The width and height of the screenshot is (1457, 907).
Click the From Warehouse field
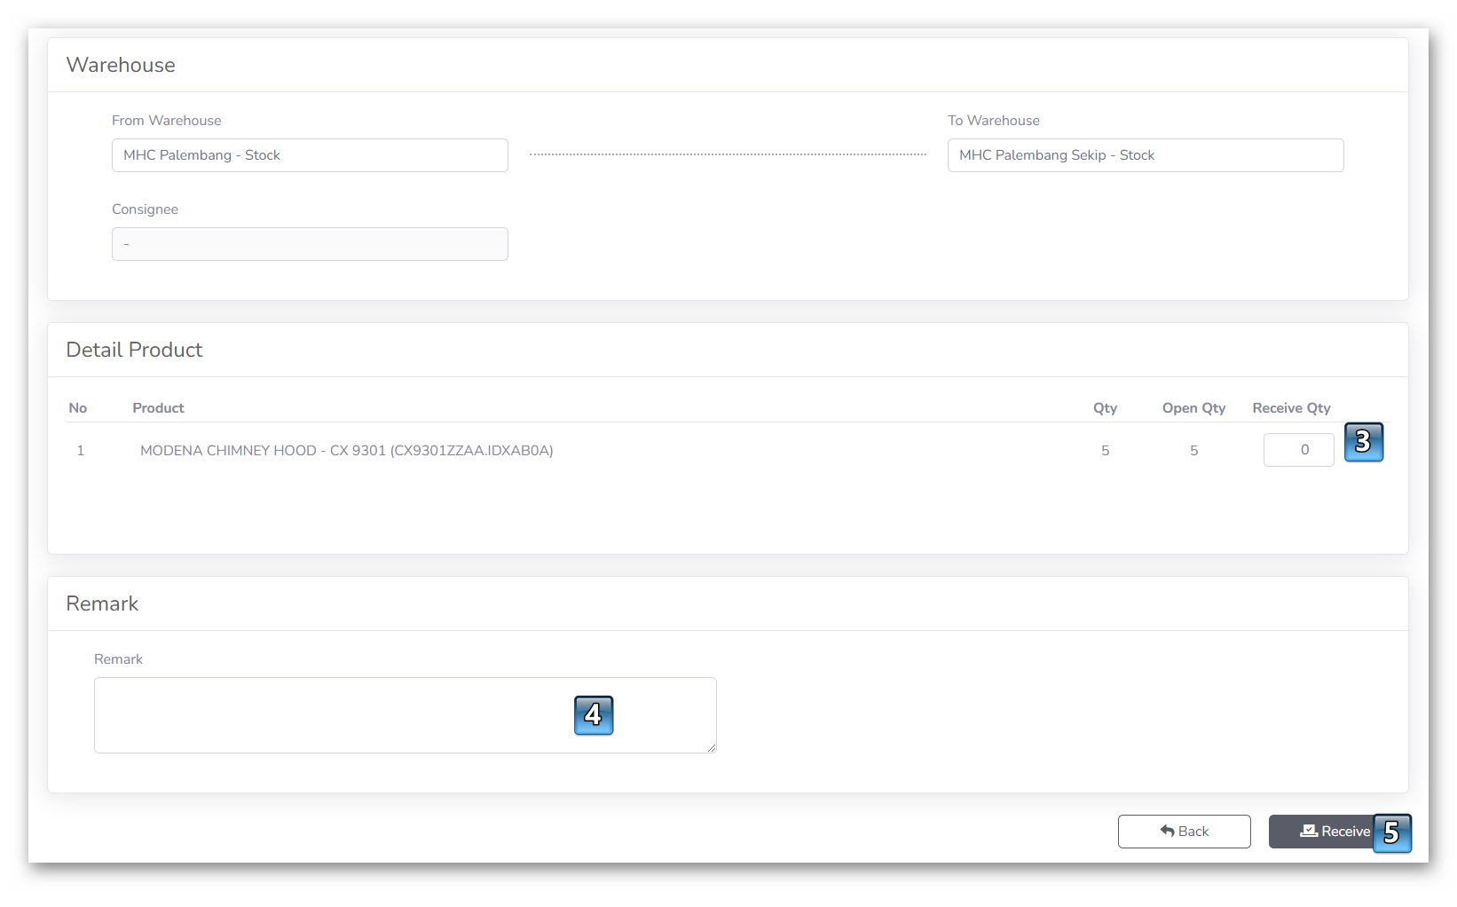310,155
